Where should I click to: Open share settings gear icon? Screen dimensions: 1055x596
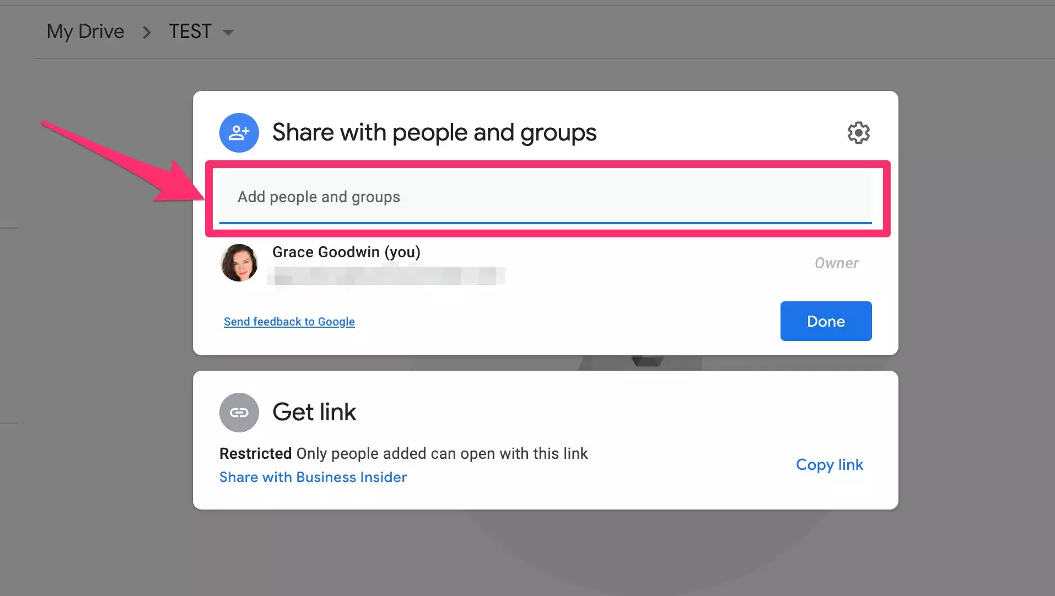pyautogui.click(x=858, y=133)
